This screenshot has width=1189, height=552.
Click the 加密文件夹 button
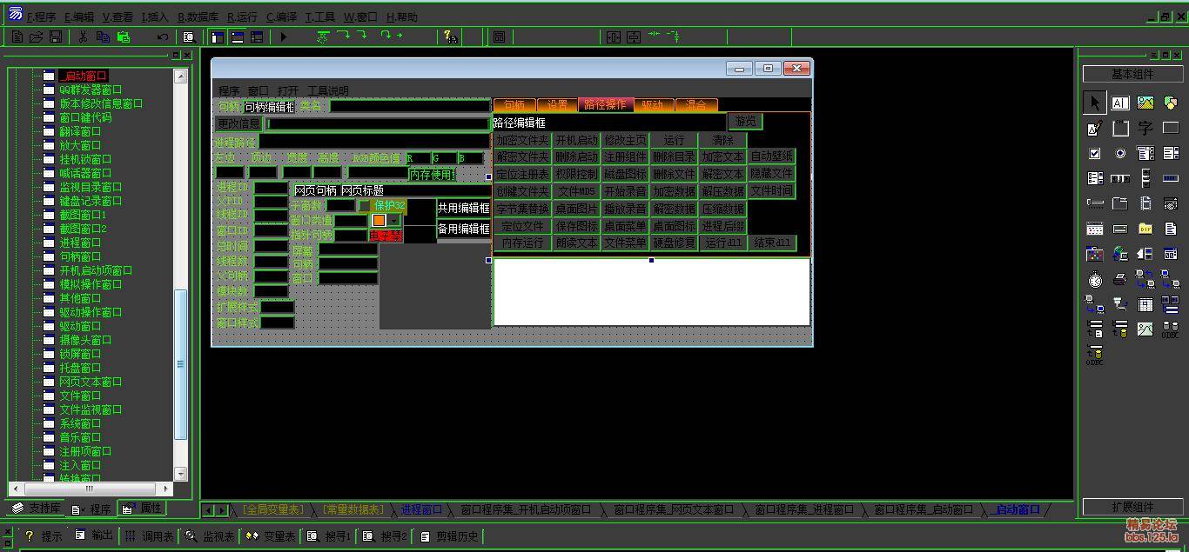(522, 140)
